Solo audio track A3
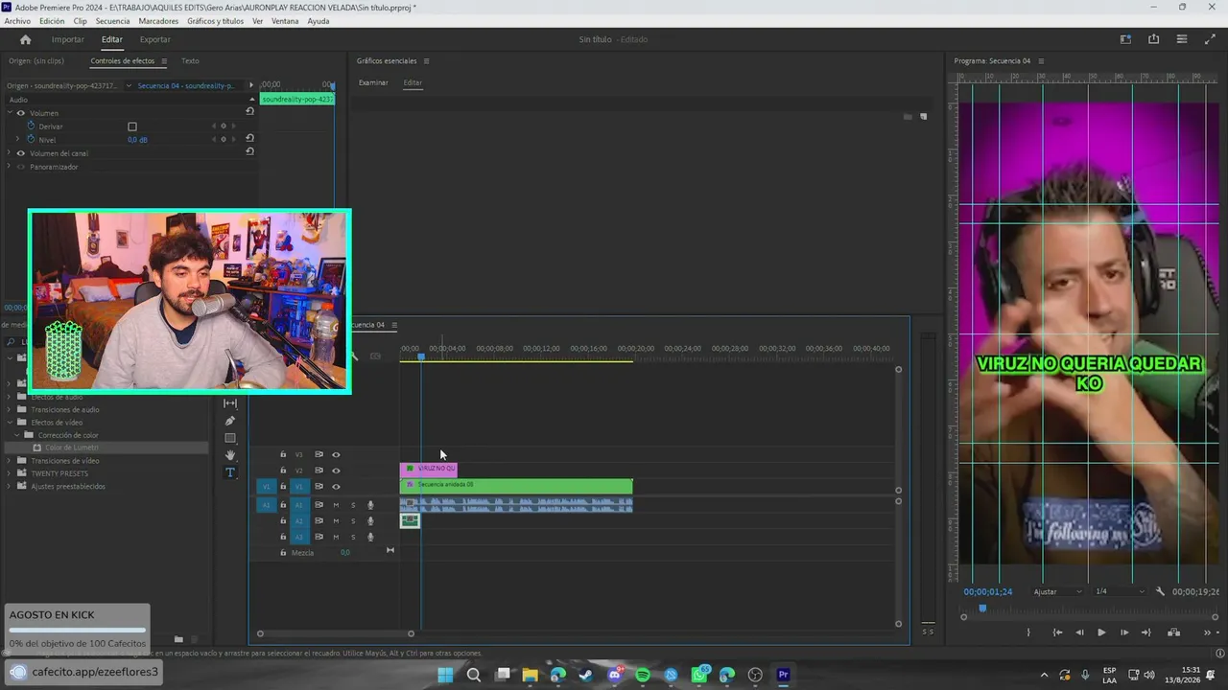Screen dimensions: 1228x690 pos(353,537)
